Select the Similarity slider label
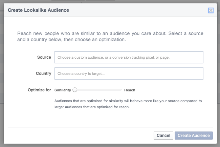This screenshot has height=147, width=220. tap(63, 90)
